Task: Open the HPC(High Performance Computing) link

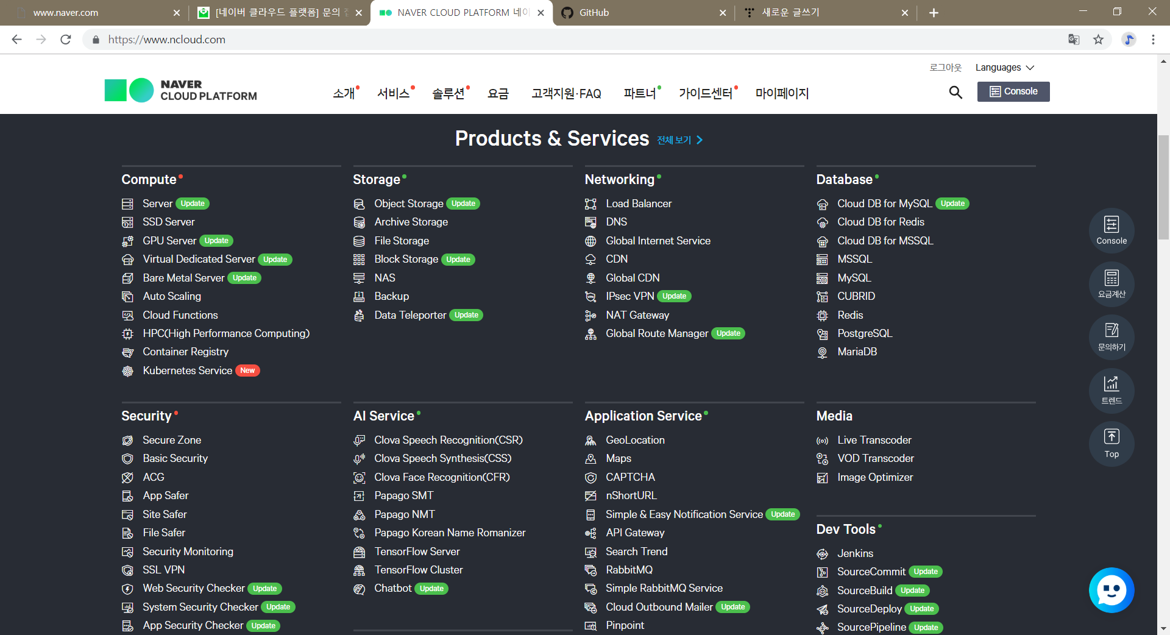Action: pyautogui.click(x=226, y=333)
